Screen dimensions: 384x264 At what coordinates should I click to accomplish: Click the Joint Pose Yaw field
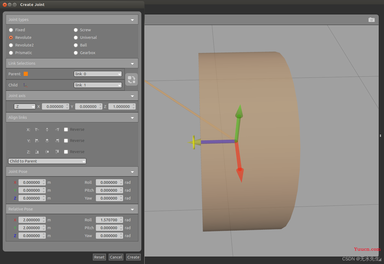point(109,198)
